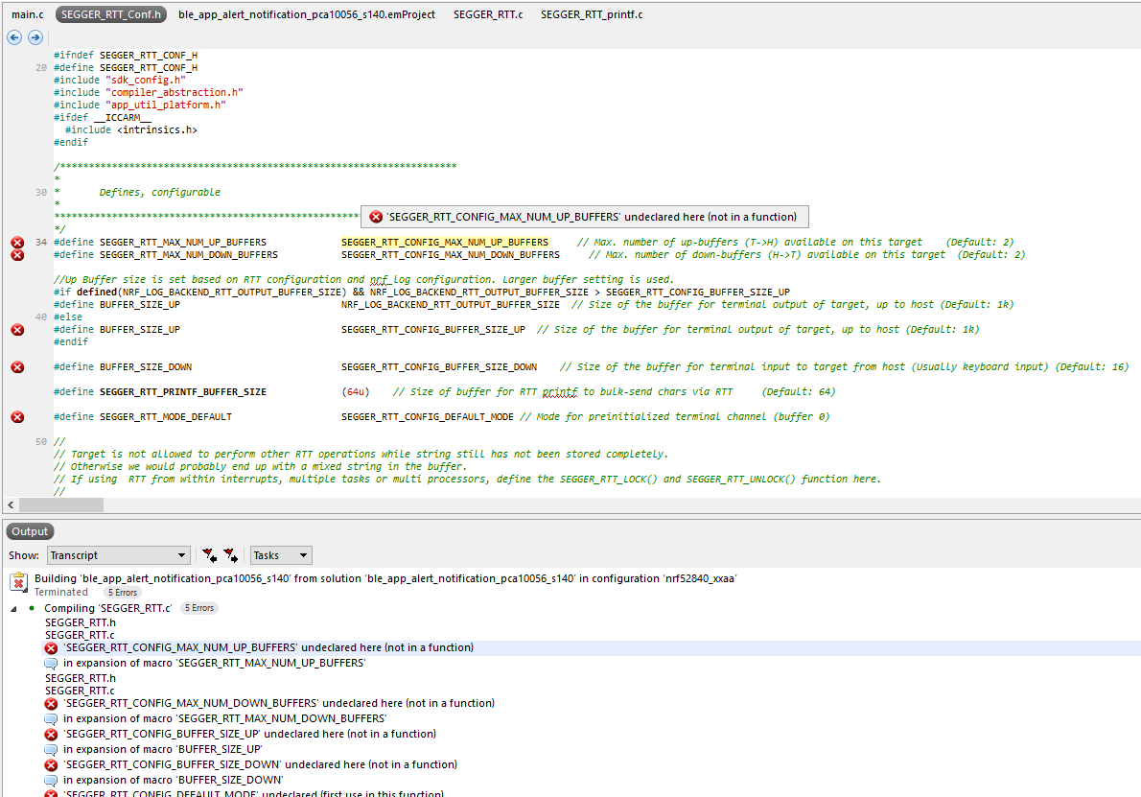
Task: Click the Compiling 'SEGGER_RTT.c' row label
Action: (108, 608)
